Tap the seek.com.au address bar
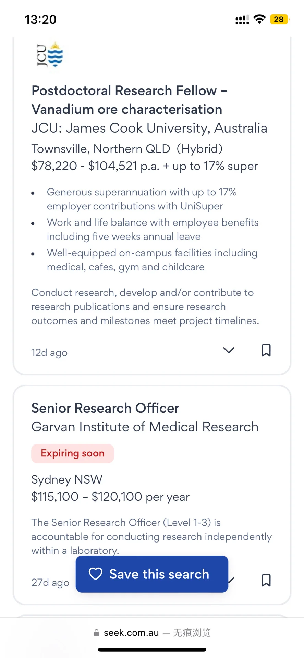Viewport: 304px width, 658px height. click(x=152, y=633)
